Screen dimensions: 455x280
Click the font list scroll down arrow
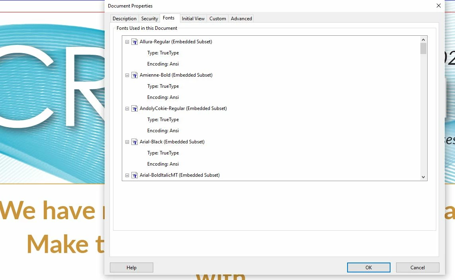(424, 177)
